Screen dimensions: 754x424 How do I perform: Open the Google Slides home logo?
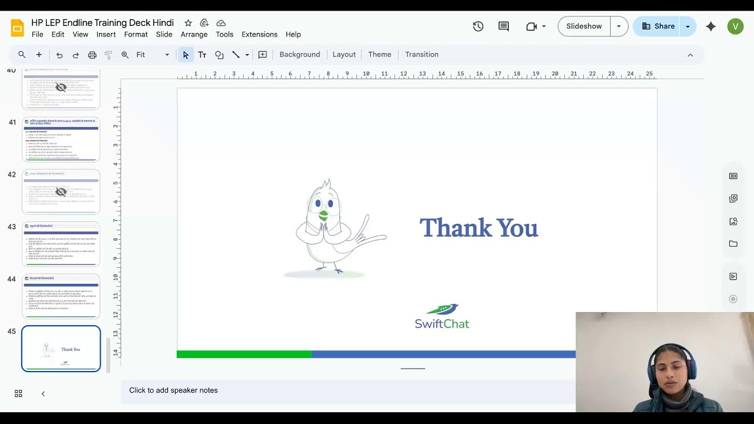point(17,28)
